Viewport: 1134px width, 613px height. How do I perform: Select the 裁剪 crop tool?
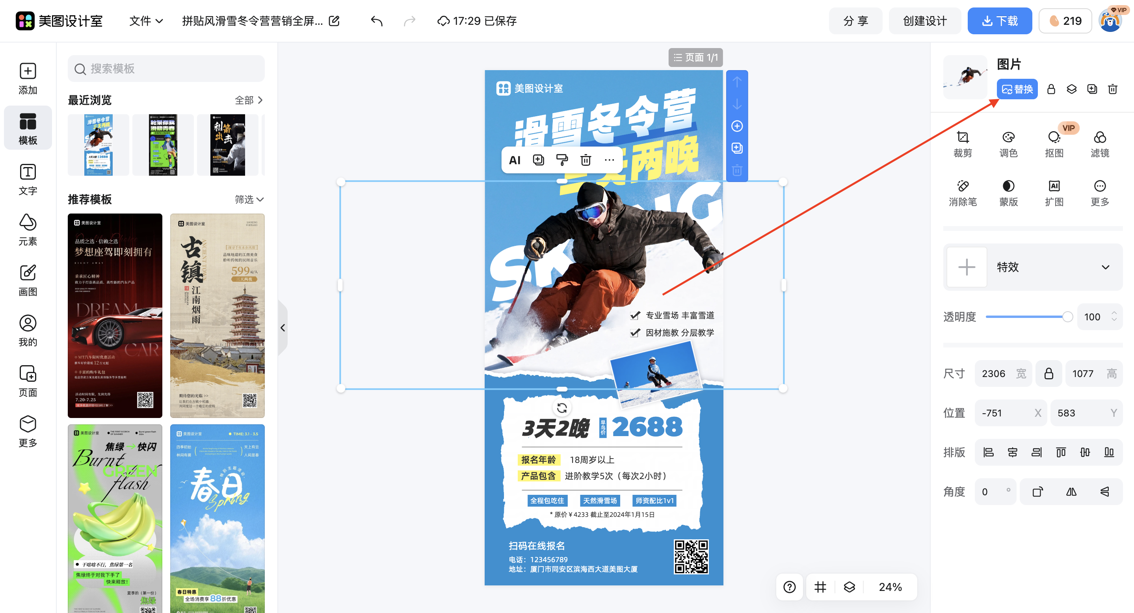pos(963,143)
